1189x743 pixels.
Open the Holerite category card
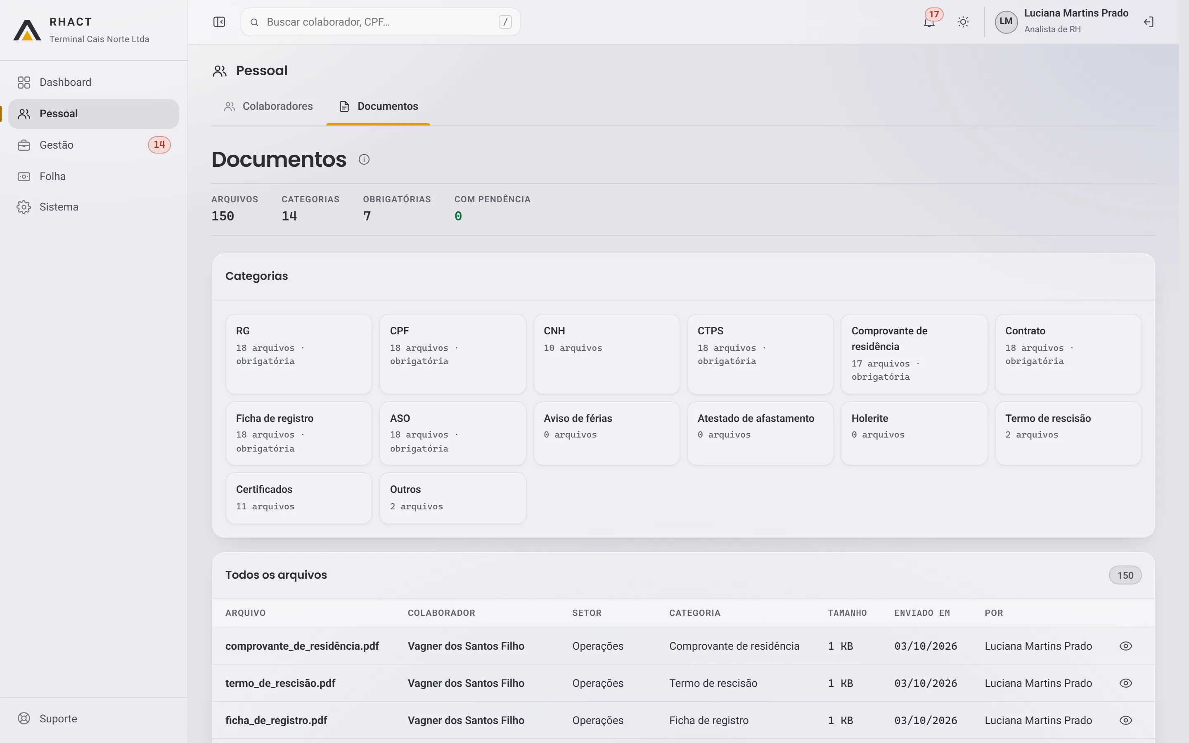tap(914, 433)
